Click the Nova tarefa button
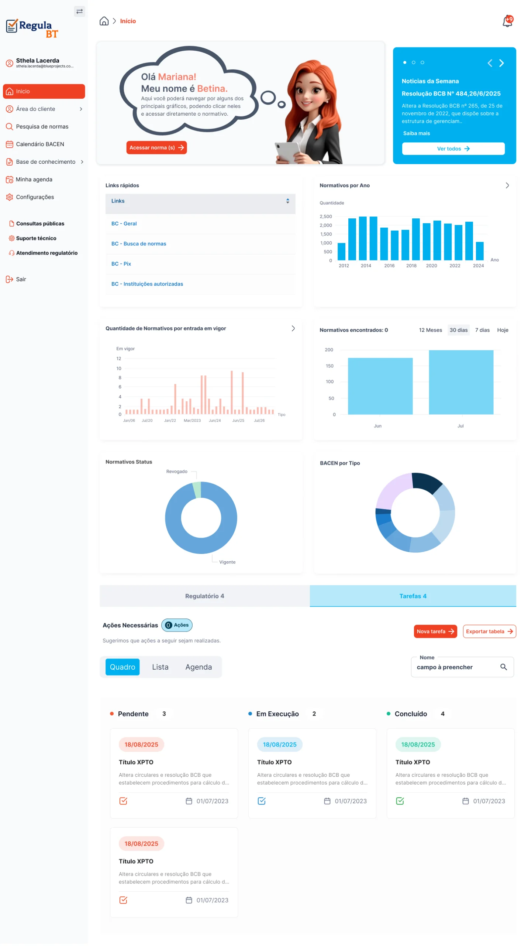 click(435, 631)
